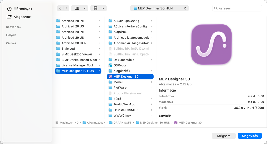
Task: Open the column view options dropdown arrow
Action: pyautogui.click(x=85, y=8)
